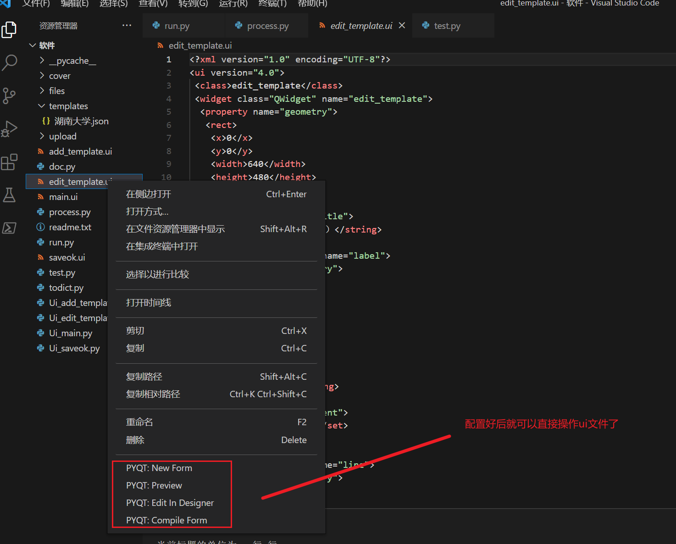This screenshot has width=676, height=544.
Task: Close the edit_template.ui tab
Action: (x=402, y=26)
